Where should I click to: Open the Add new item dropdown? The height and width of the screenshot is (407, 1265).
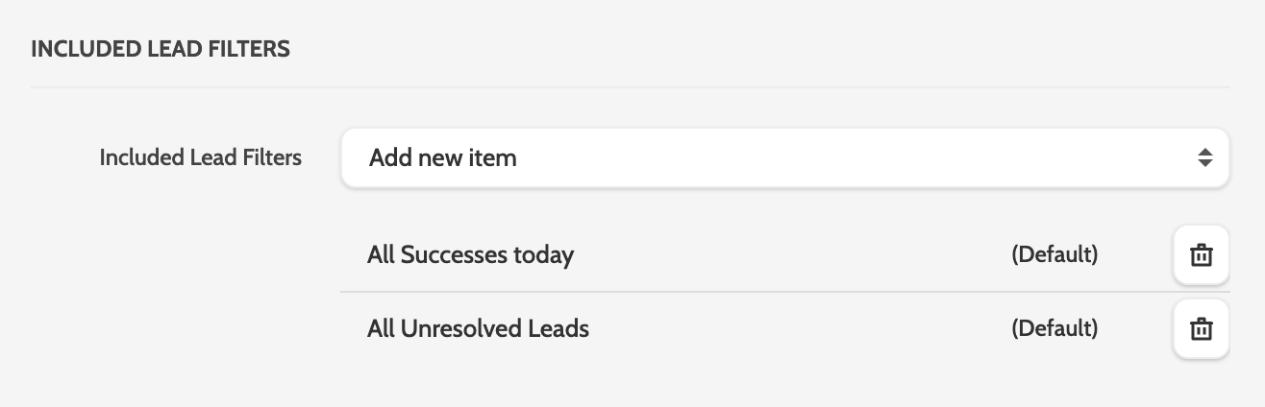[784, 157]
